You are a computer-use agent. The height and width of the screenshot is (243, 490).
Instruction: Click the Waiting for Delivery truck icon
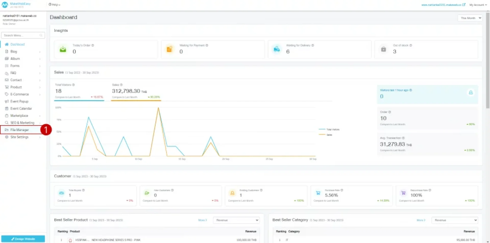pyautogui.click(x=277, y=49)
